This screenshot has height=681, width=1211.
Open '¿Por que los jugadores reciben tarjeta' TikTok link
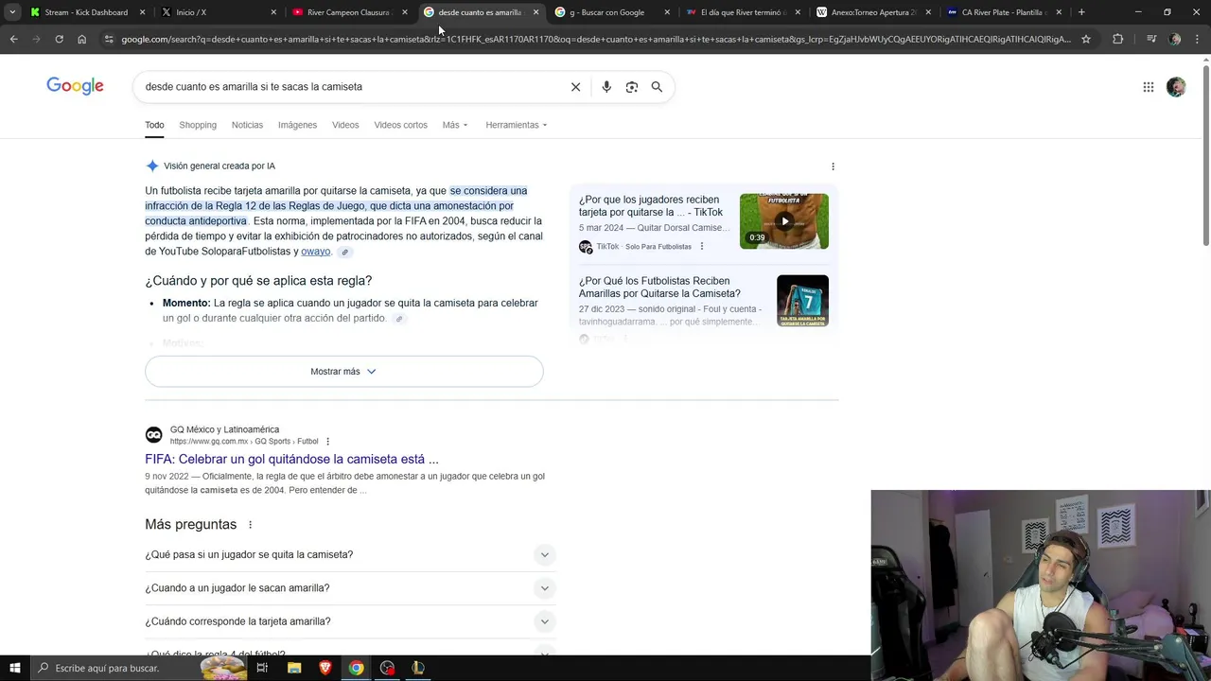651,206
